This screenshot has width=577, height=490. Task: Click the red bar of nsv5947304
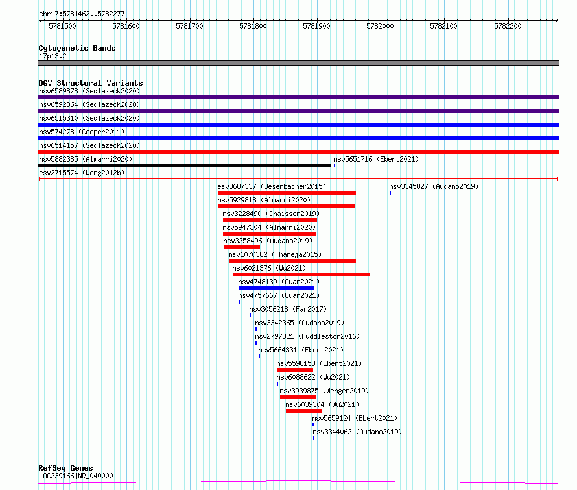point(269,234)
